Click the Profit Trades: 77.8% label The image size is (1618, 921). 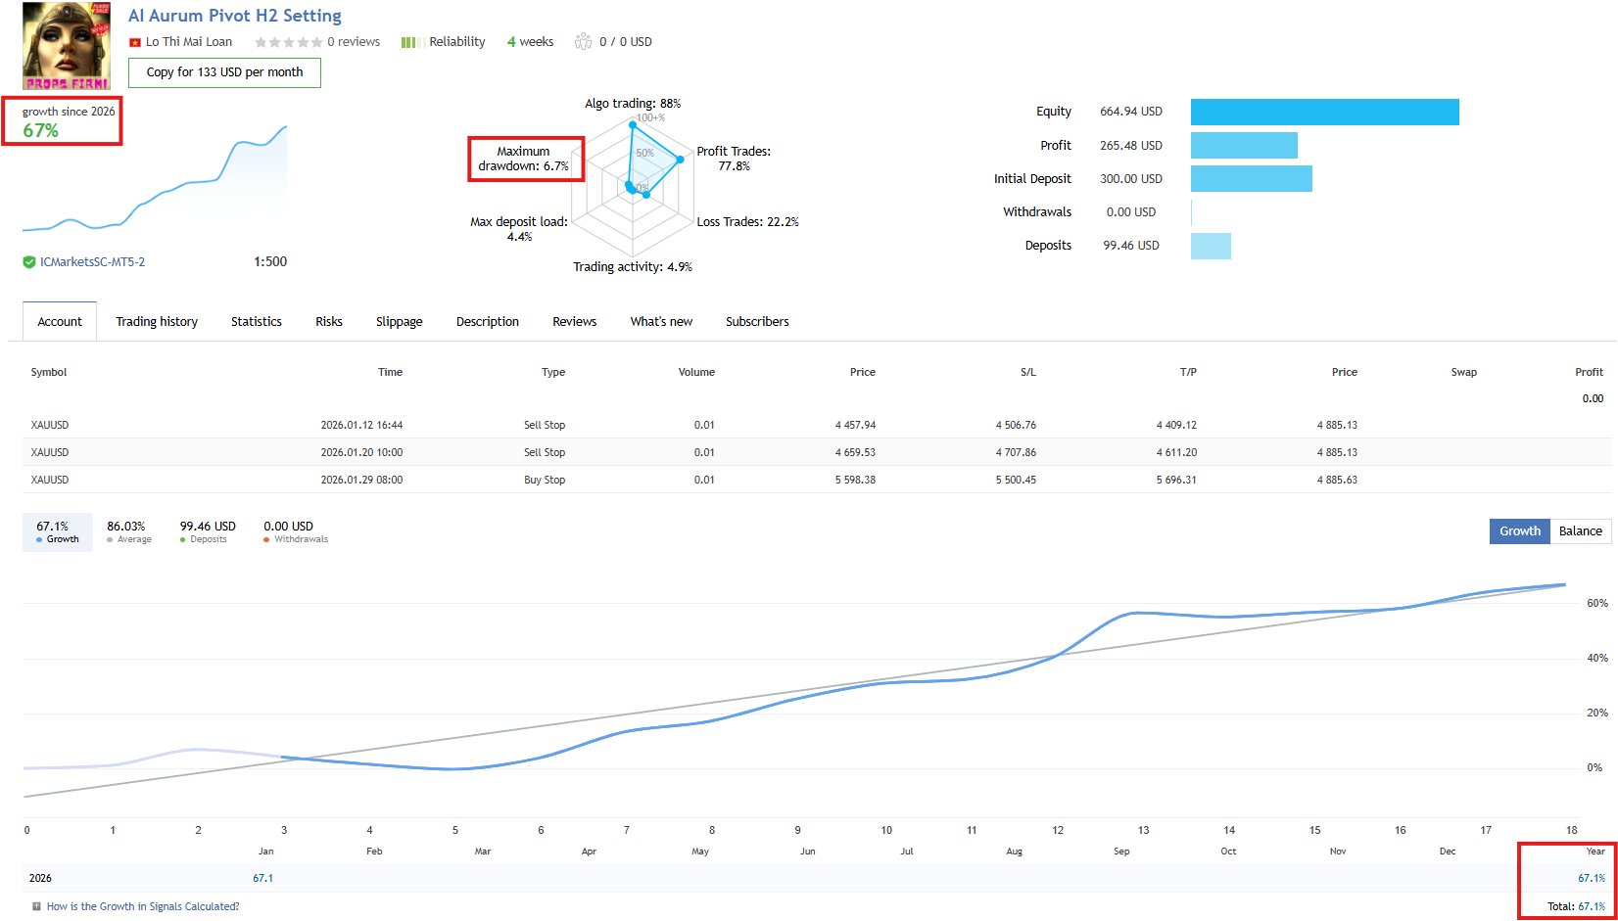click(734, 159)
